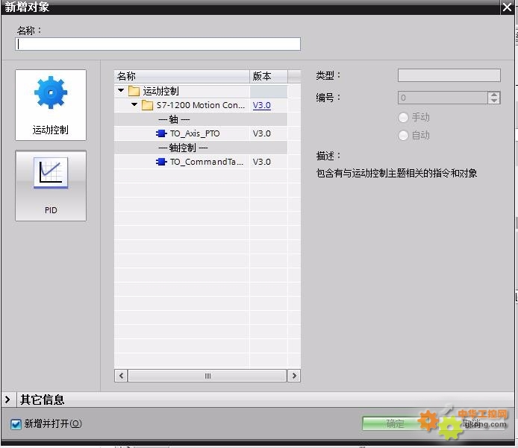
Task: Increase the 编号 value with up arrow
Action: tap(494, 95)
